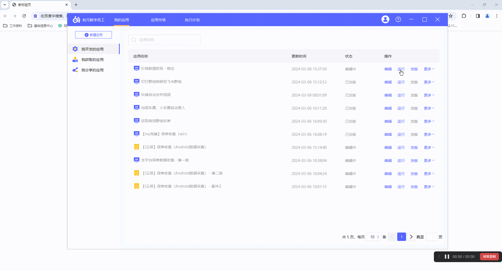The image size is (502, 271).
Task: Click 运行 for 价格数据抓取 - 棉花
Action: [x=401, y=69]
